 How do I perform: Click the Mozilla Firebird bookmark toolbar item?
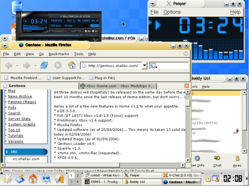[x=23, y=78]
